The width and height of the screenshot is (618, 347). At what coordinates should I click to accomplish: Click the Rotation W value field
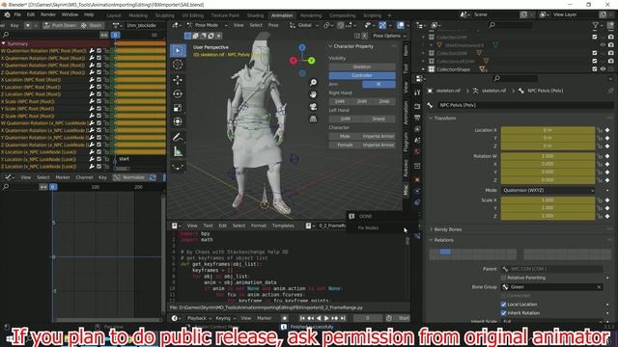[x=548, y=156]
